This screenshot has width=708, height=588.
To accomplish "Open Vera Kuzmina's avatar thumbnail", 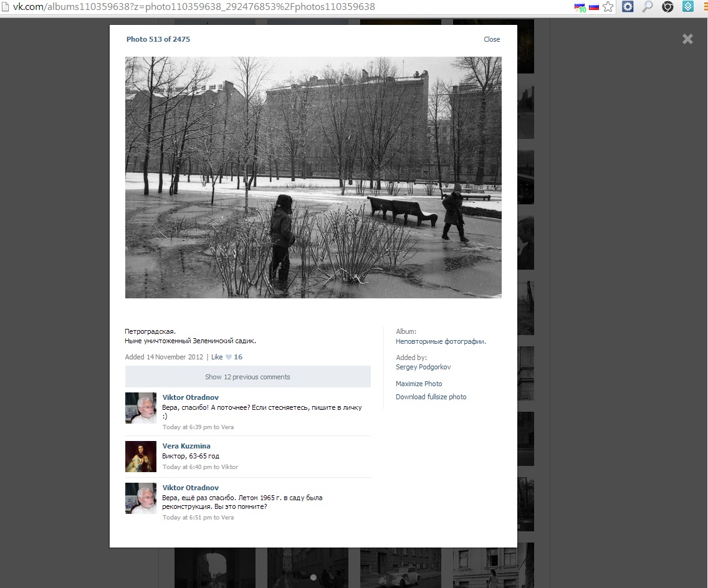I will 141,457.
